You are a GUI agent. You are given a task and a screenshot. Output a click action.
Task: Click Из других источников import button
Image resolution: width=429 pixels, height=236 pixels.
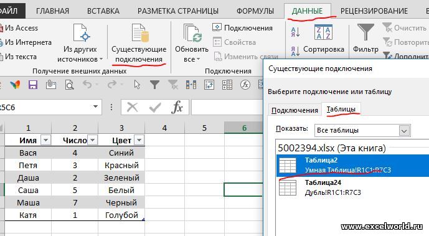[x=80, y=43]
